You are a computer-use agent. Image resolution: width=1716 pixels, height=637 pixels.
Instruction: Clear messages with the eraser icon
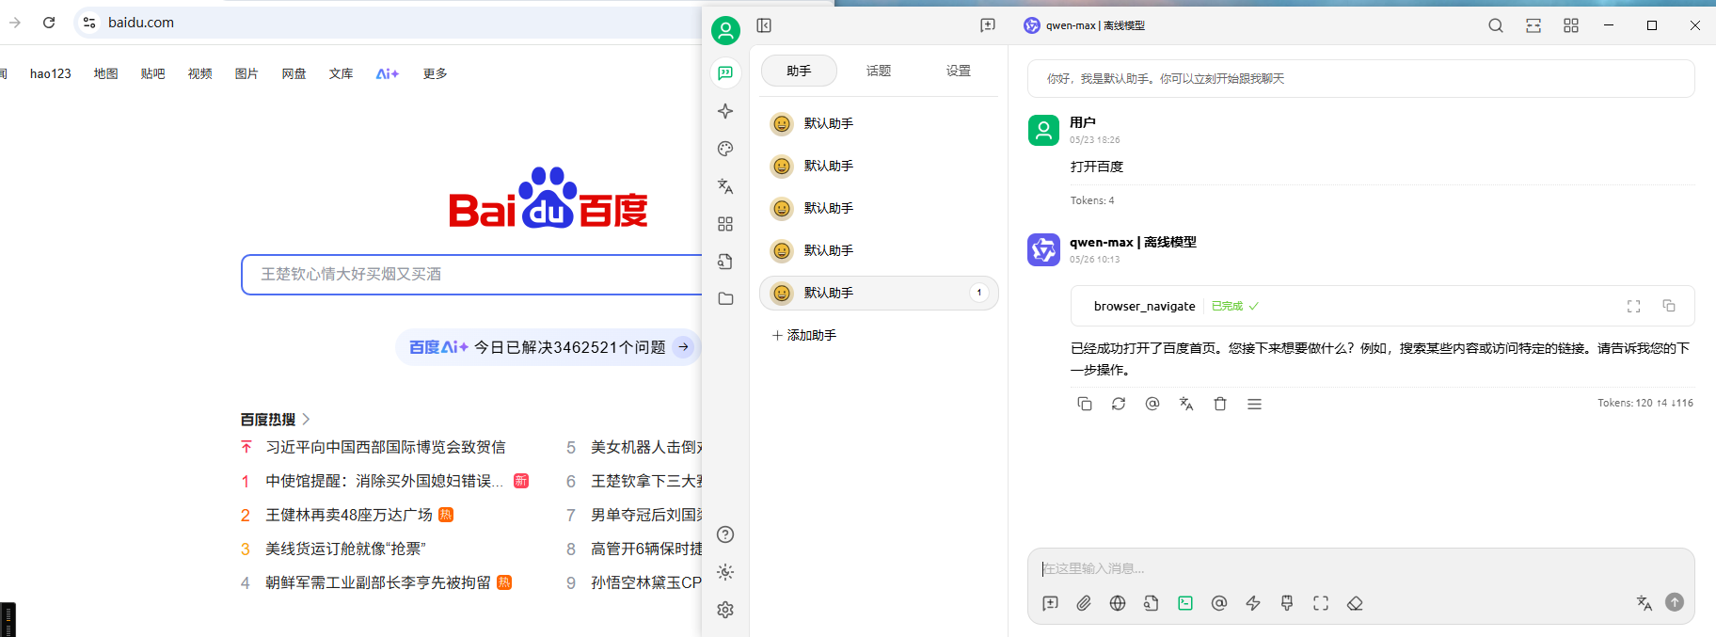[1355, 603]
